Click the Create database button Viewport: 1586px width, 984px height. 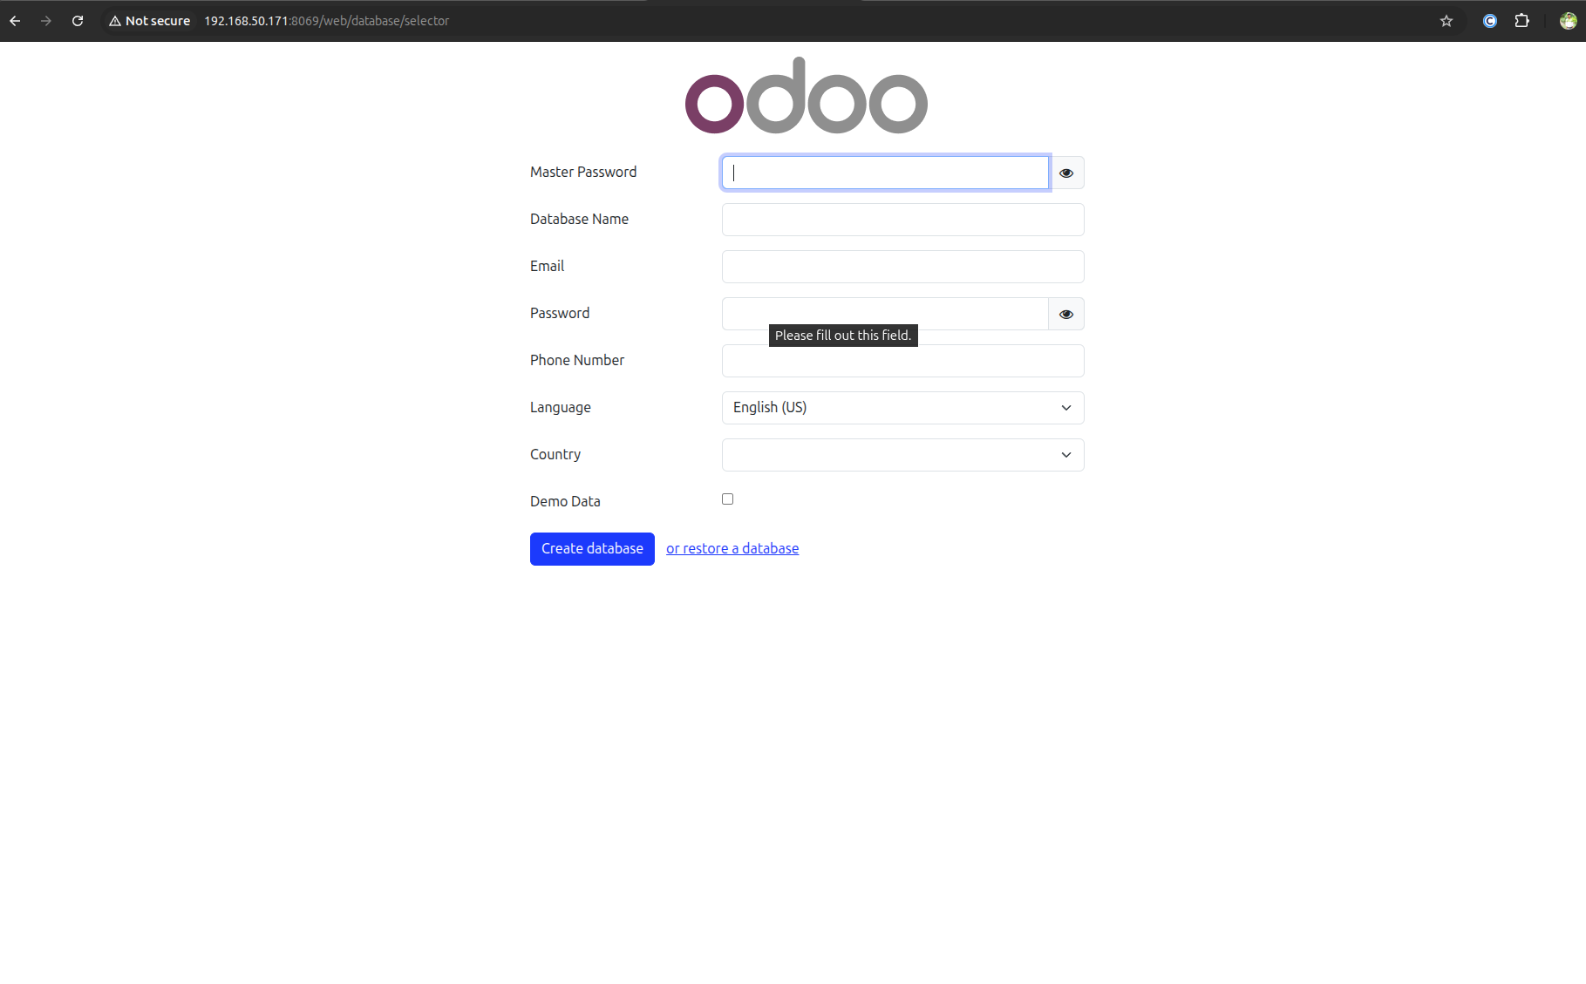pyautogui.click(x=592, y=548)
